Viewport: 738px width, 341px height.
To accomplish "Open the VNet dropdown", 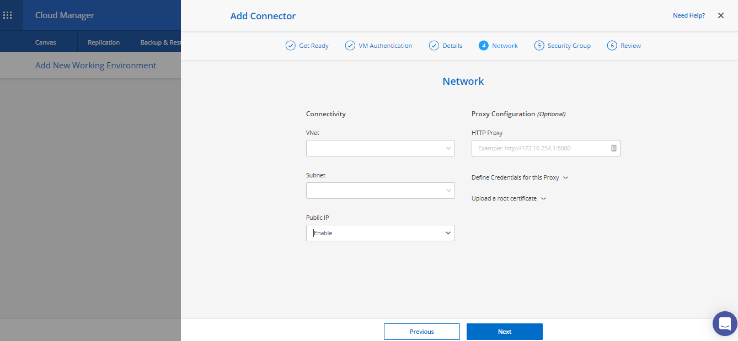I will (380, 148).
